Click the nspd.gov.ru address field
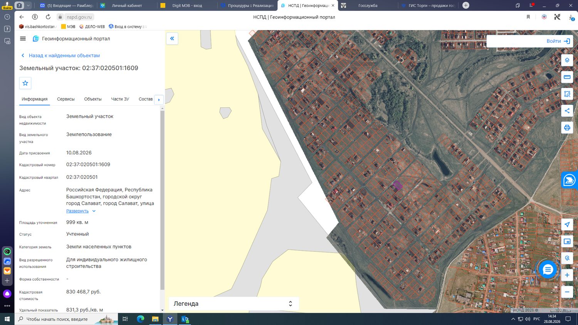578x325 pixels. [79, 17]
